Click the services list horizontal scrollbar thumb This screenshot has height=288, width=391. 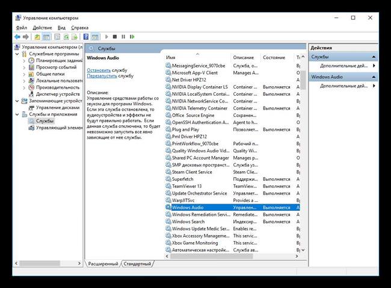point(212,256)
